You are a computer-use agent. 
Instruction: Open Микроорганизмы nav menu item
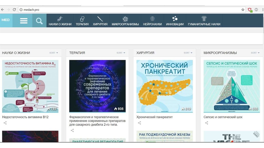(125, 21)
